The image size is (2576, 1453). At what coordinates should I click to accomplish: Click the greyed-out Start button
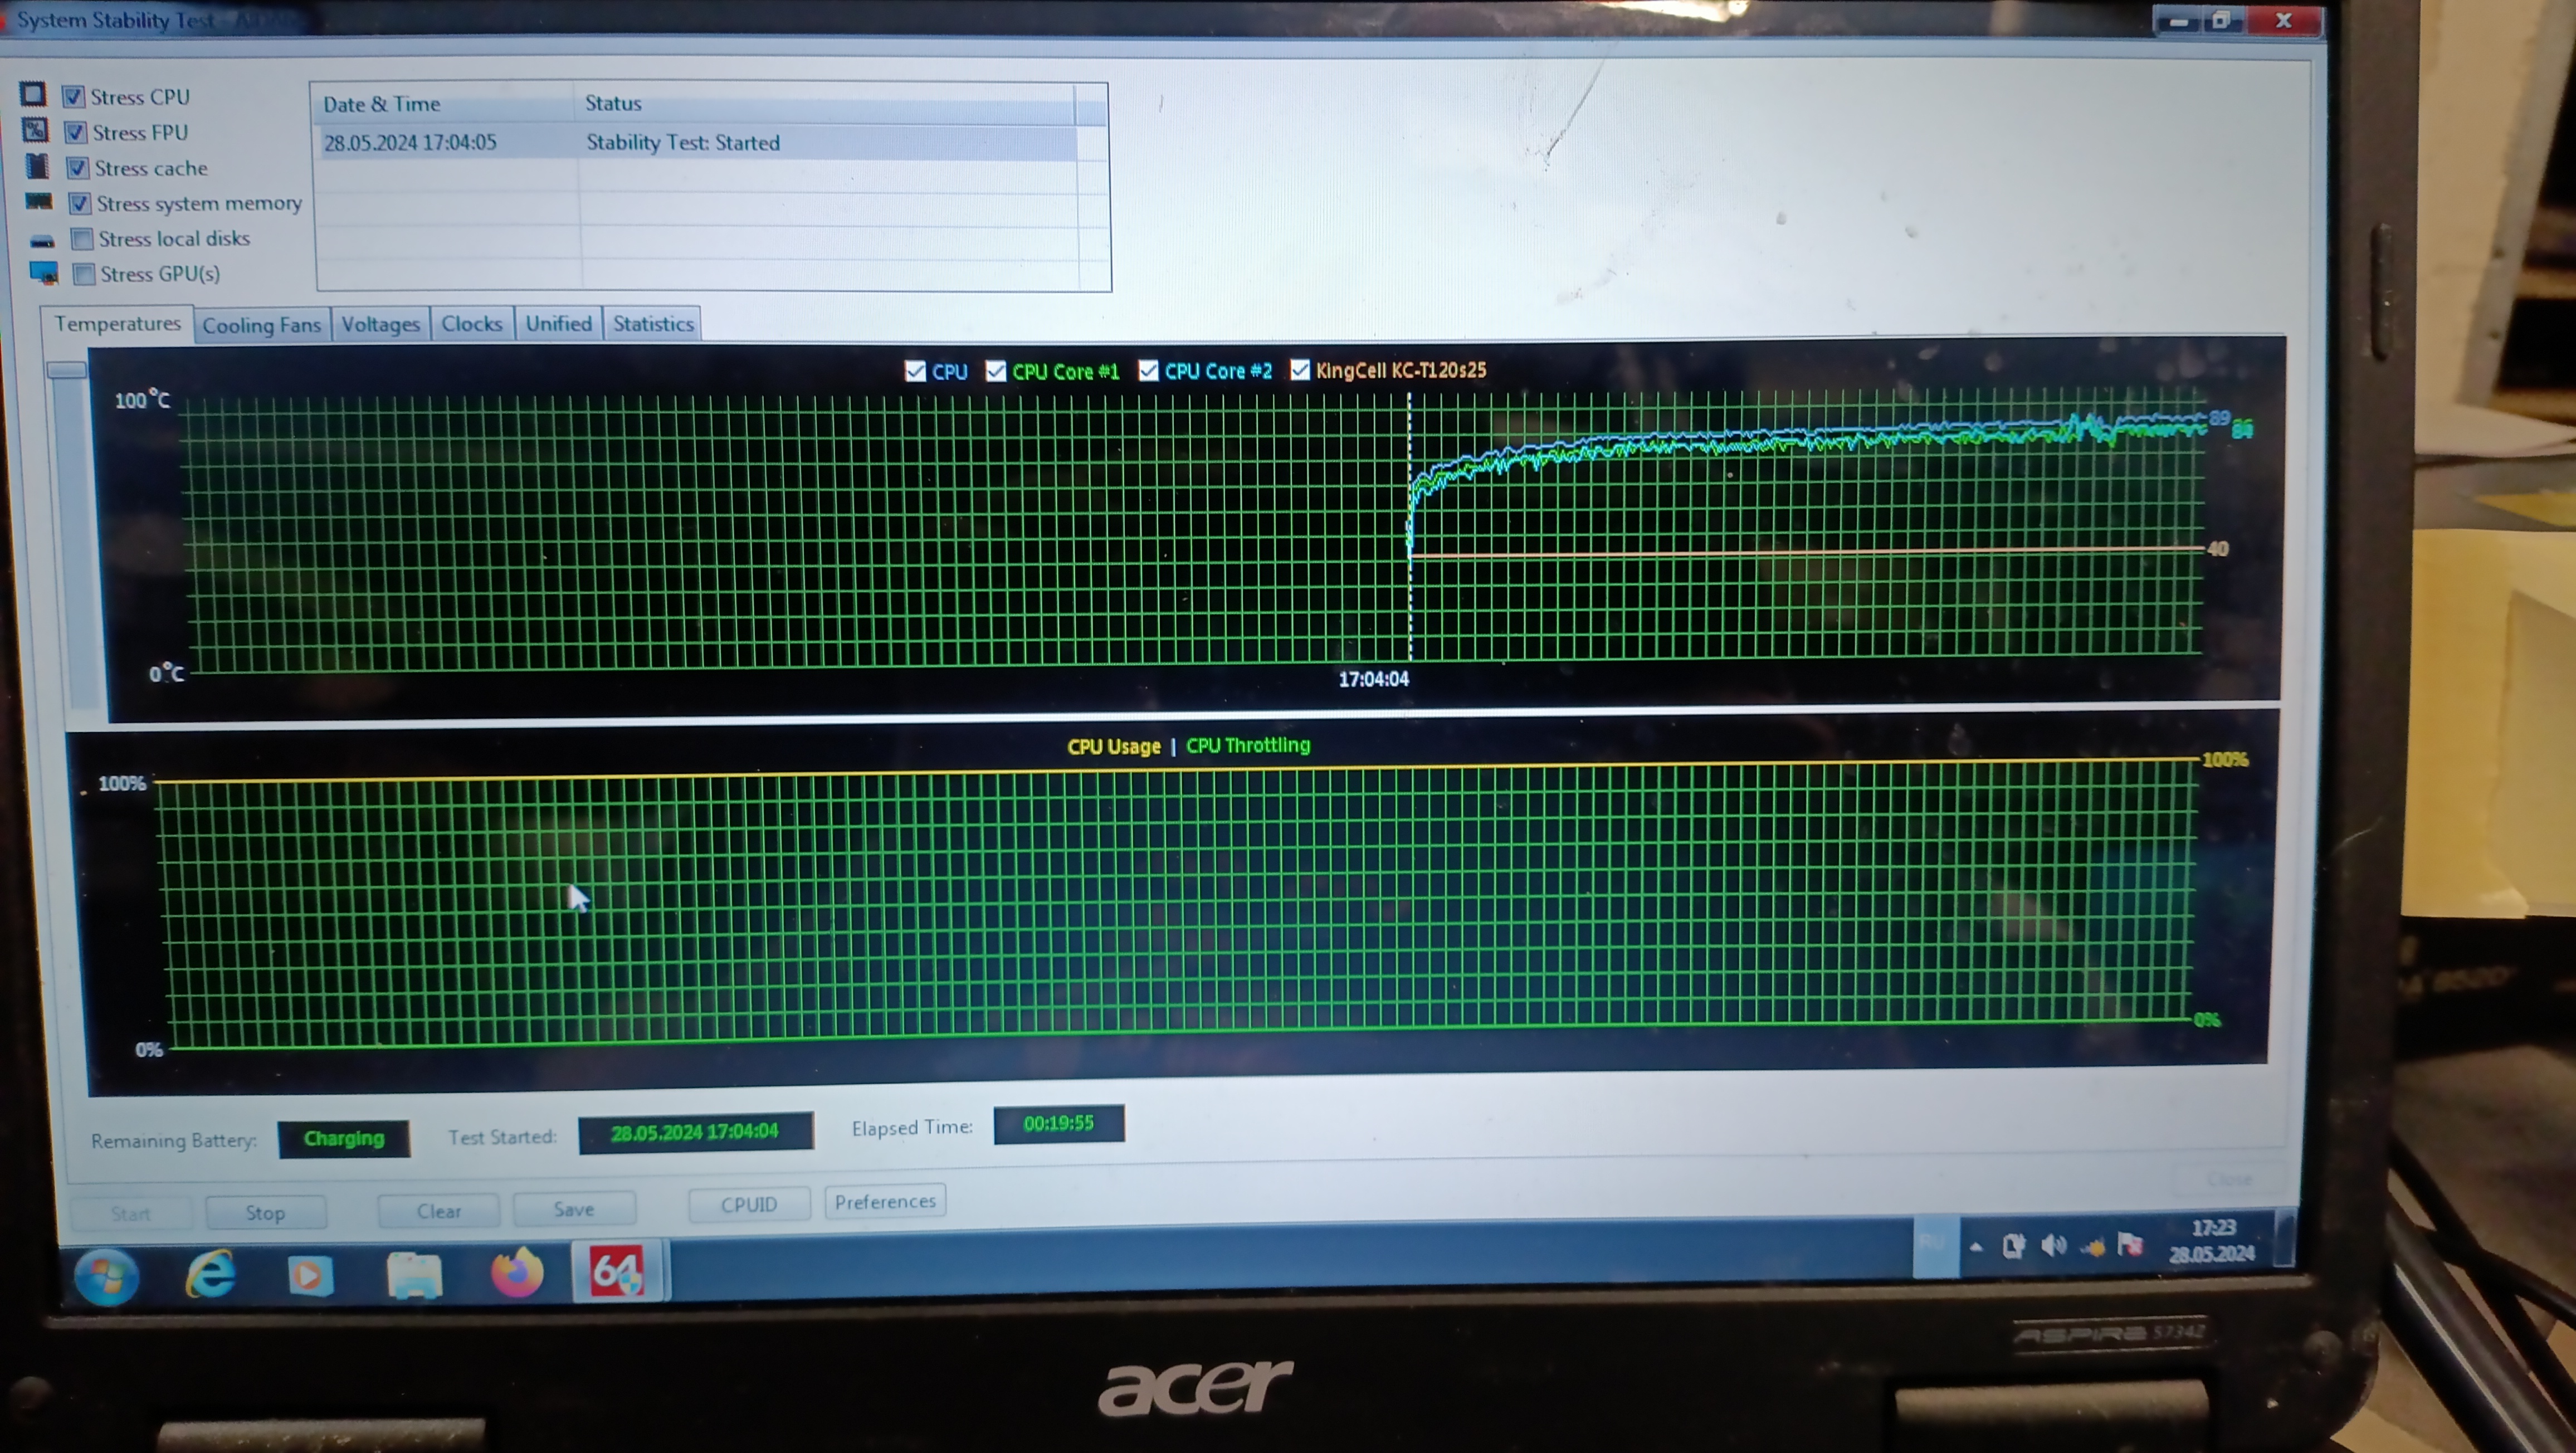130,1213
